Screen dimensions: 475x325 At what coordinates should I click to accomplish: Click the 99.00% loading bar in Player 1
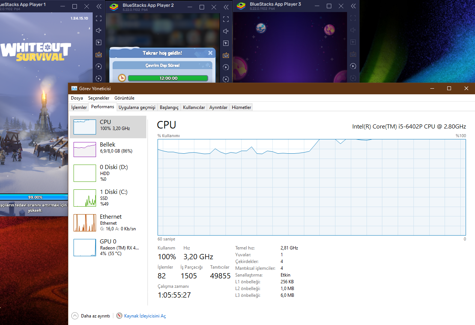point(34,197)
